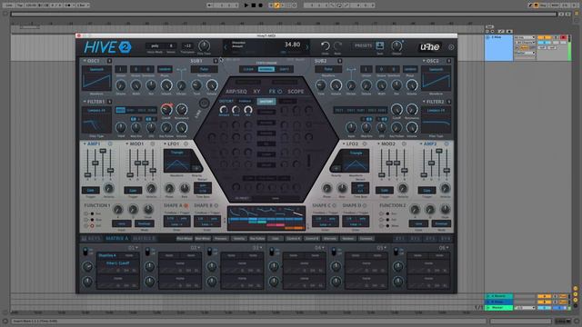The width and height of the screenshot is (582, 327).
Task: Click the Output volume knob
Action: (x=396, y=45)
